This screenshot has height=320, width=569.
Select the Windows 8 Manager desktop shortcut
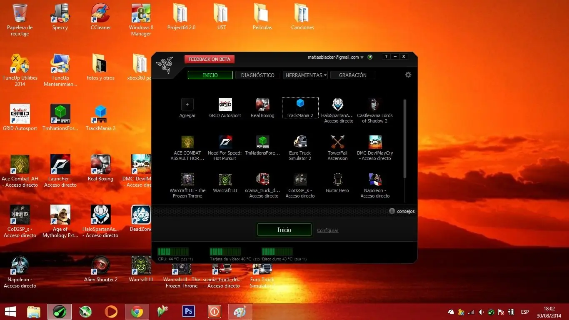[141, 20]
